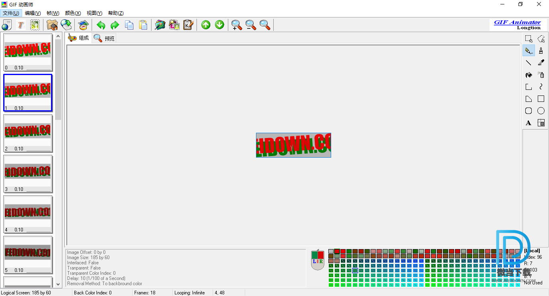Select the curve line tool

click(541, 87)
